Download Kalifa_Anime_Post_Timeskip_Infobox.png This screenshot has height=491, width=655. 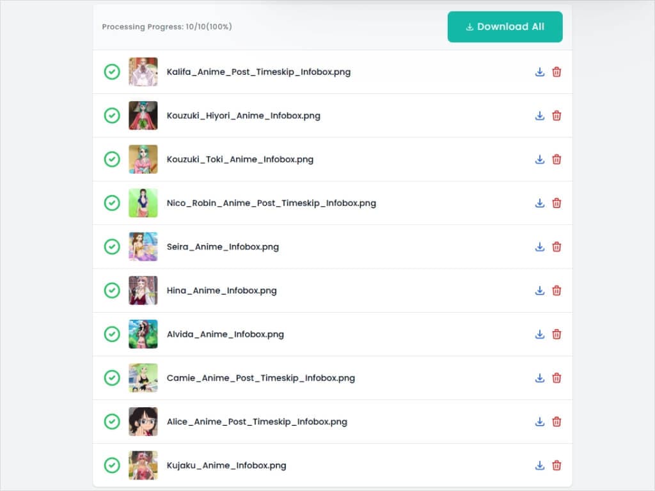[539, 72]
